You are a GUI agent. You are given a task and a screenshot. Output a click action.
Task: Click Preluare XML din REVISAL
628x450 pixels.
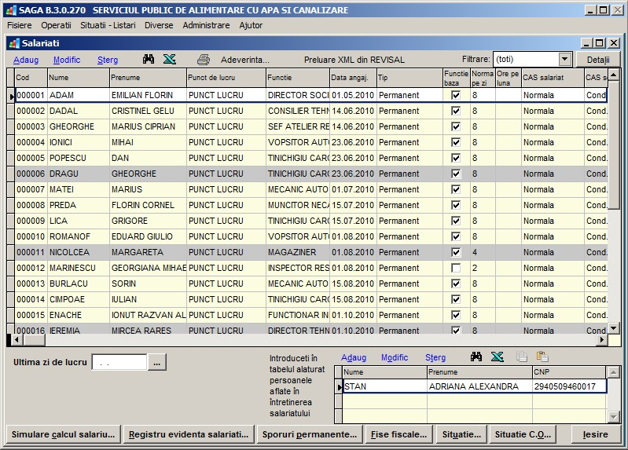354,60
